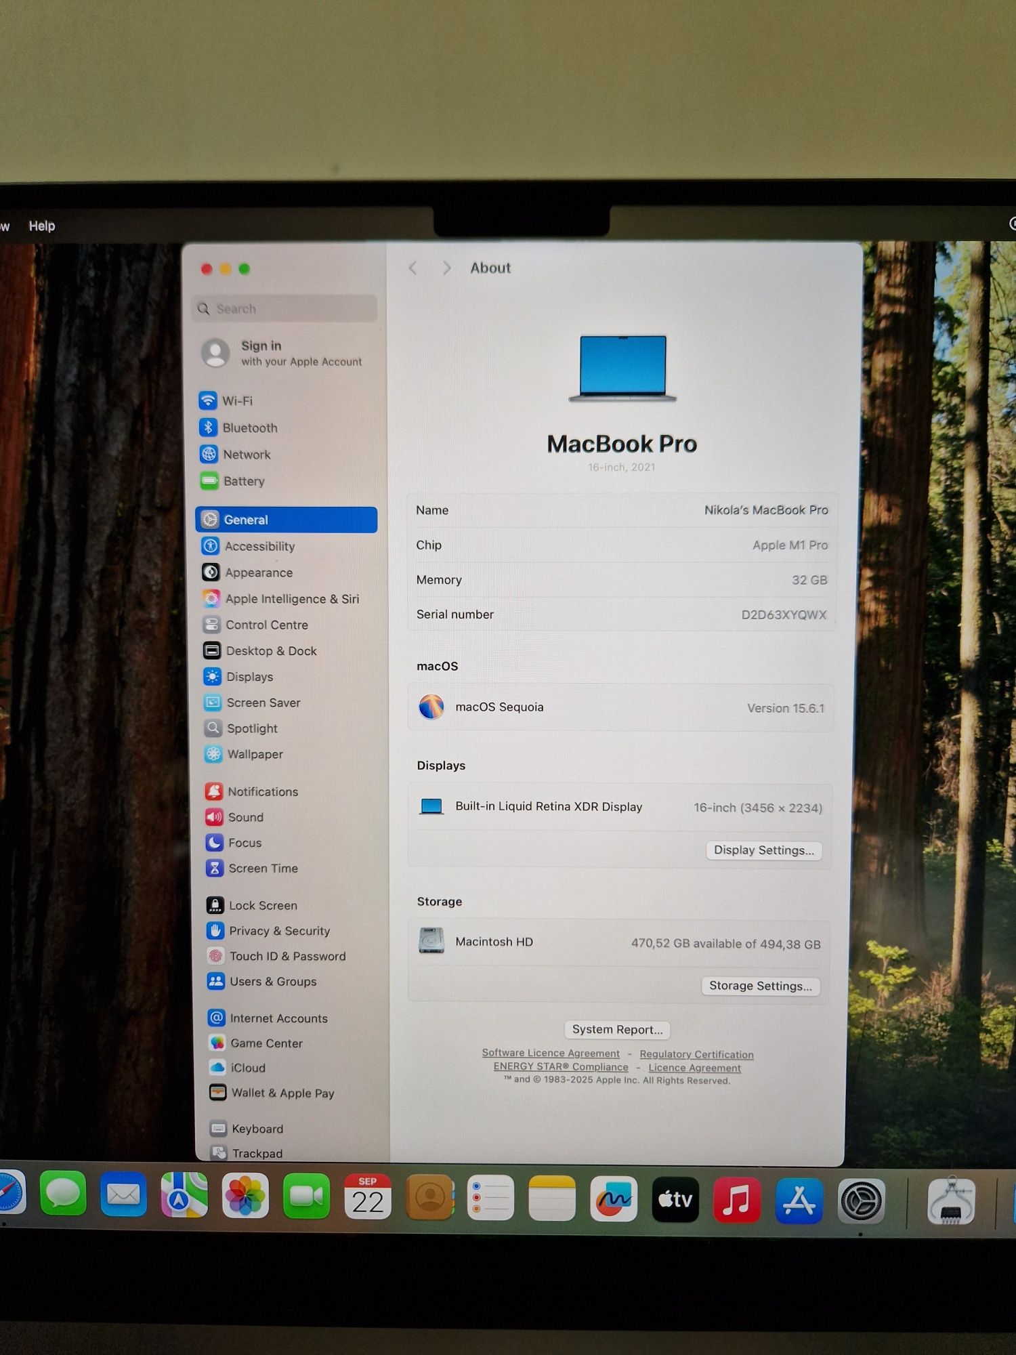Select General in sidebar

click(287, 520)
